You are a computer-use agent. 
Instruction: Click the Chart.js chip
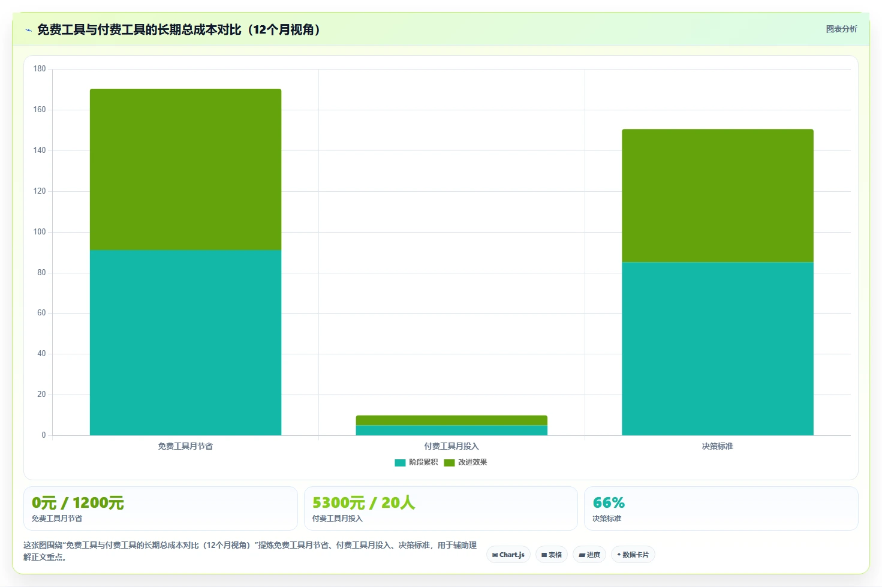(508, 555)
